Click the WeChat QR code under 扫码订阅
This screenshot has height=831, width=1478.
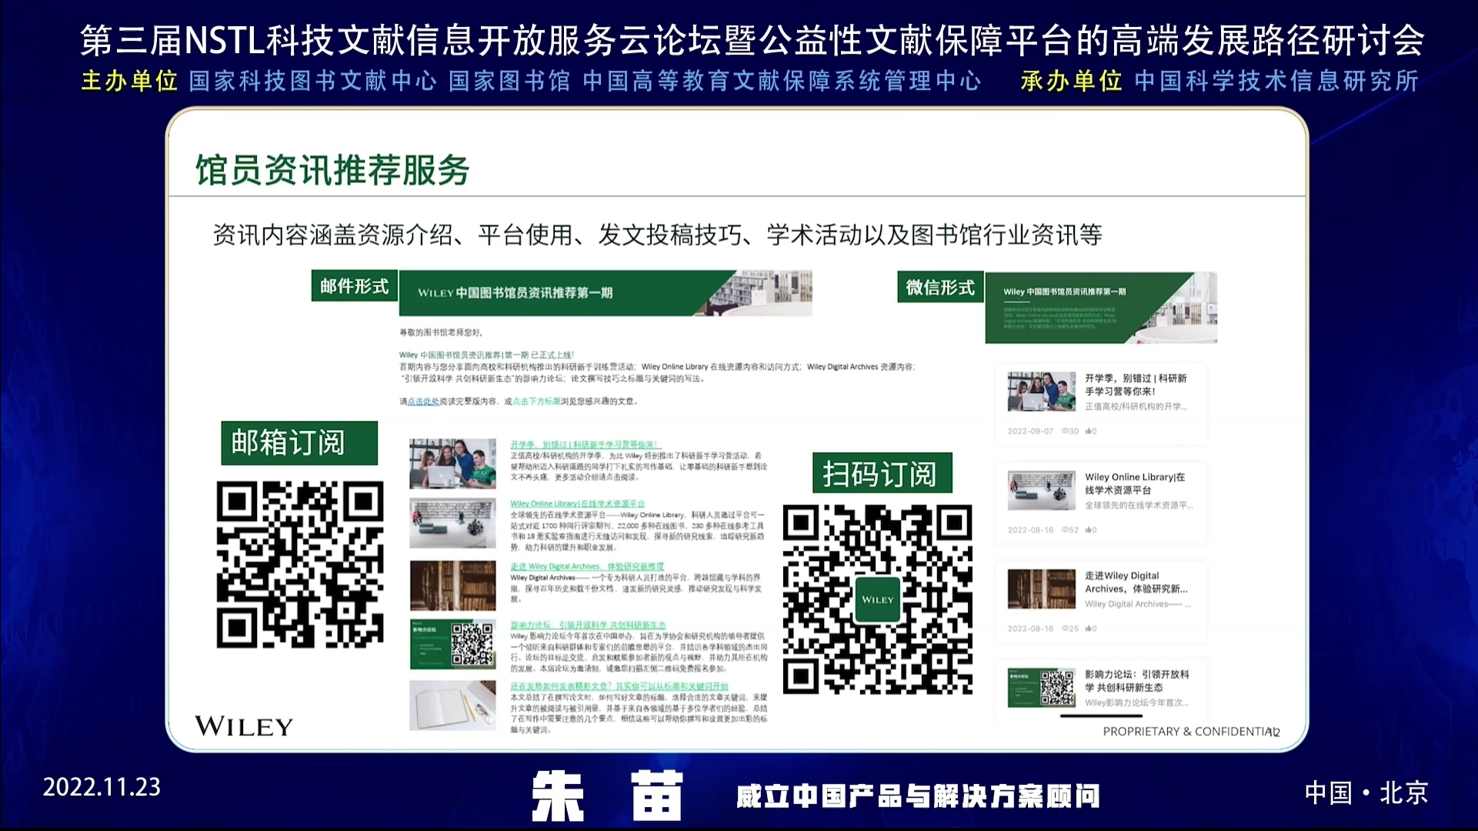pos(878,599)
